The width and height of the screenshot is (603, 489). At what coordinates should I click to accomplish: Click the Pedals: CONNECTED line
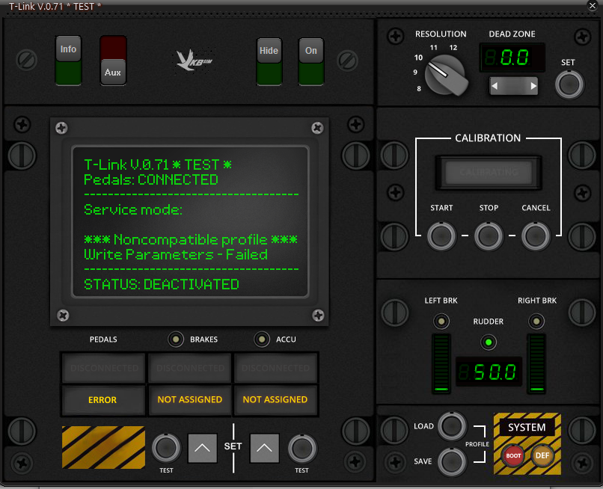[x=151, y=179]
